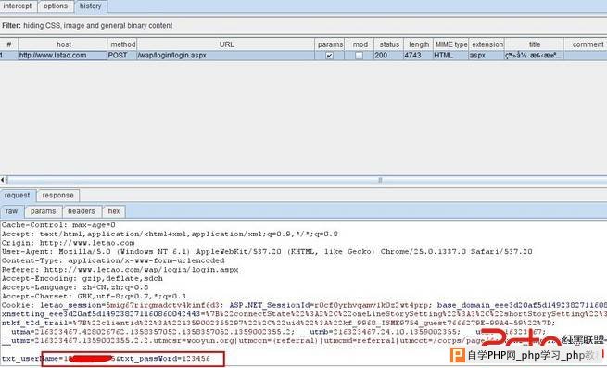Click the POST method cell
The image size is (607, 368).
click(x=122, y=56)
